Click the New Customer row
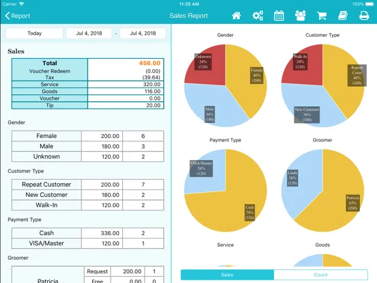This screenshot has height=283, width=377. (87, 195)
